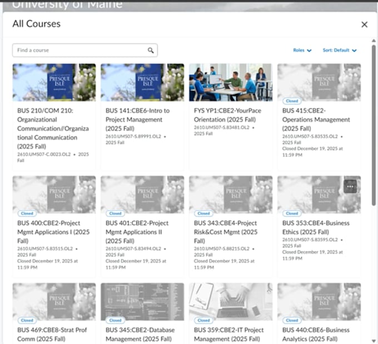This screenshot has height=344, width=378.
Task: Click the Closed badge on BUS 400
Action: click(x=27, y=213)
